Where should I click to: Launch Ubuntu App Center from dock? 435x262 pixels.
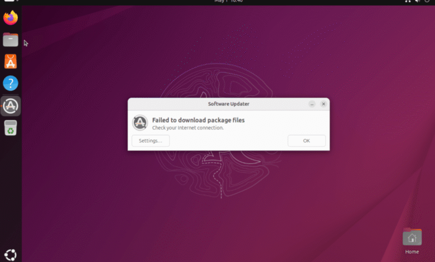click(11, 61)
